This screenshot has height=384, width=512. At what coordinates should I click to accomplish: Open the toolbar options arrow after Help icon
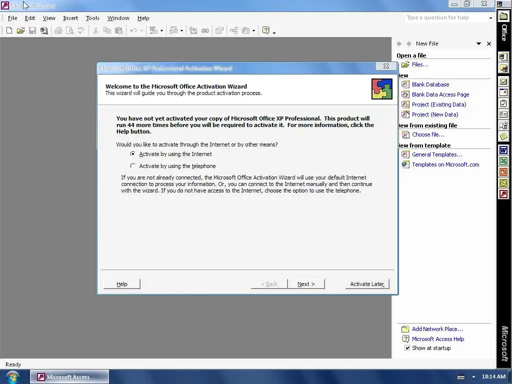tap(274, 32)
